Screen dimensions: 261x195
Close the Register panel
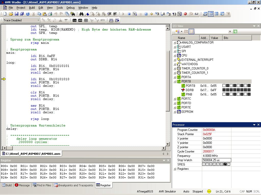(168, 160)
